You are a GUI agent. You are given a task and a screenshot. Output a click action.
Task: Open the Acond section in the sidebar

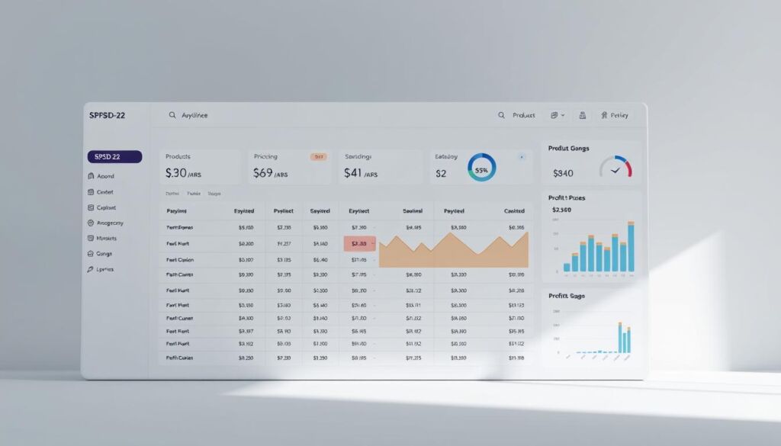(103, 175)
